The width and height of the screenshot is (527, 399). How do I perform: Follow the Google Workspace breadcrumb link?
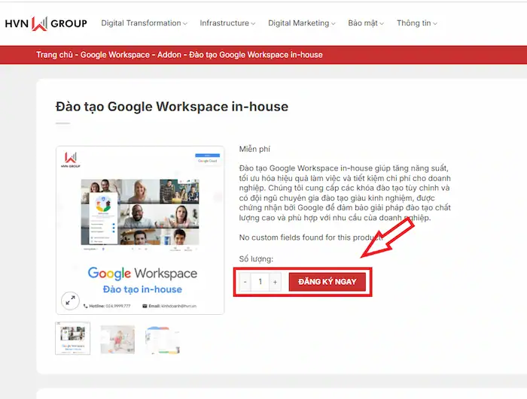click(114, 56)
